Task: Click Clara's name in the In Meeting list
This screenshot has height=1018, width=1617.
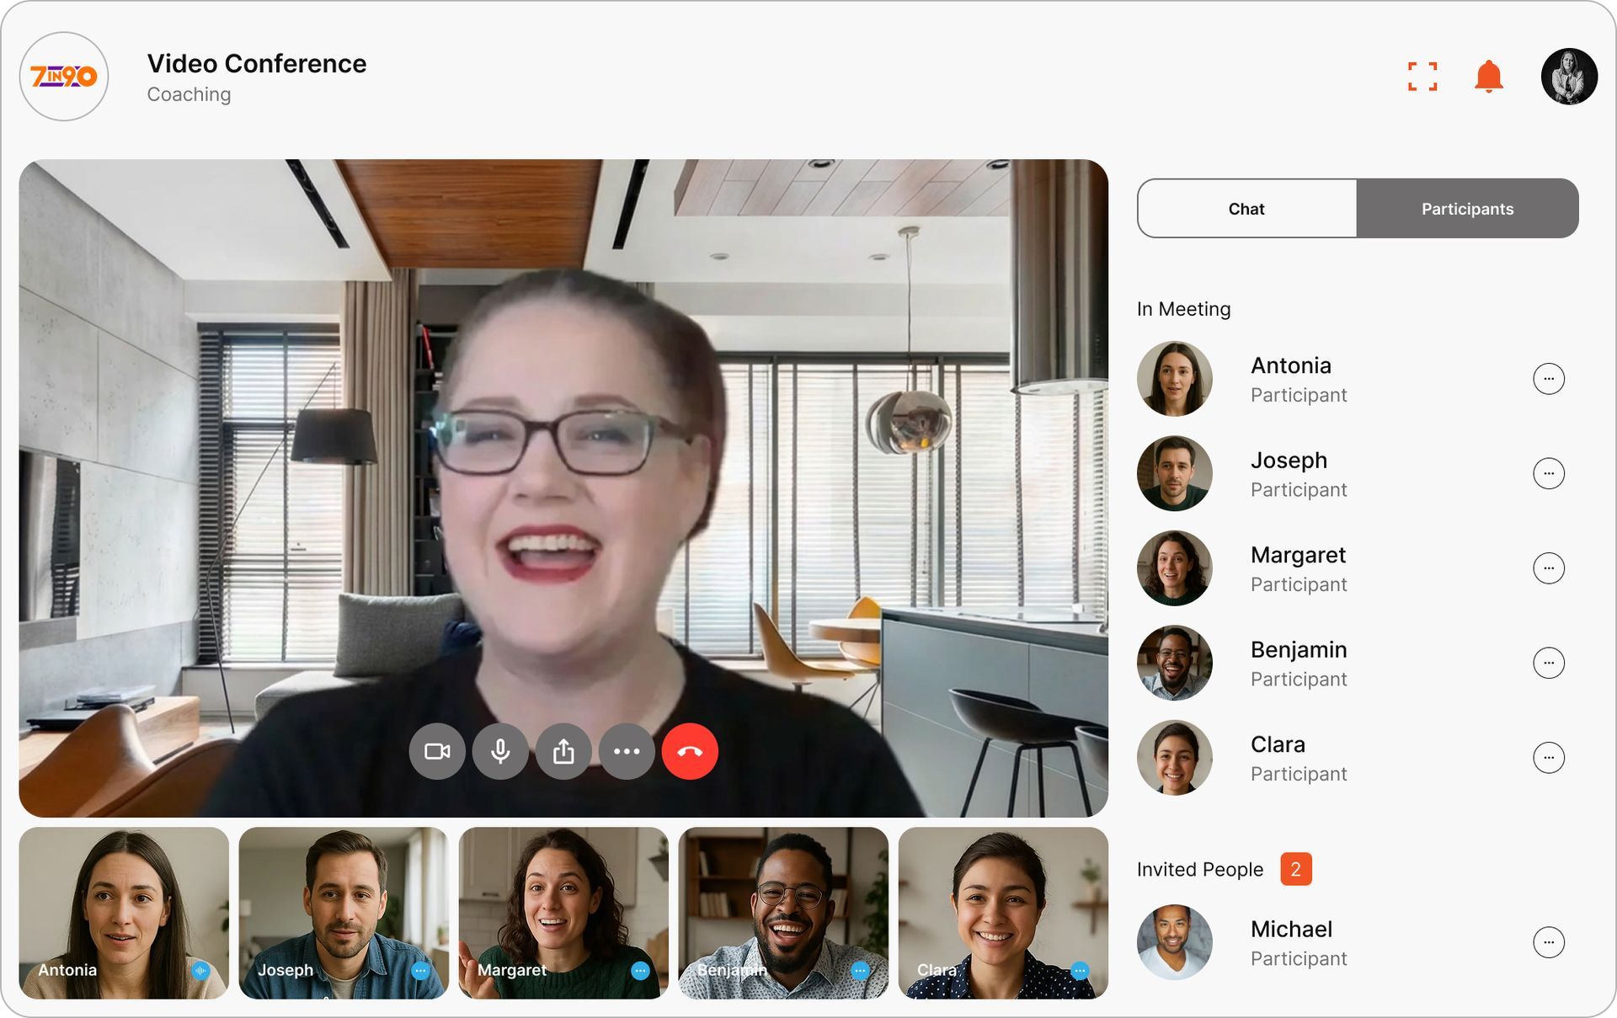Action: pos(1277,744)
